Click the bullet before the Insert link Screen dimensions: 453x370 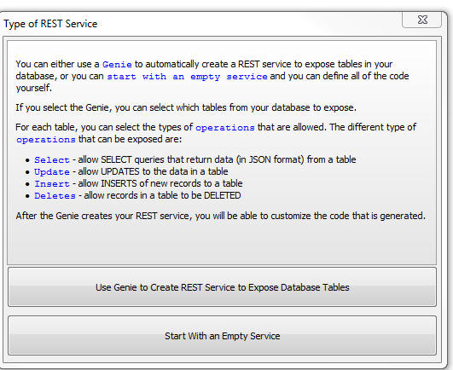(x=27, y=184)
